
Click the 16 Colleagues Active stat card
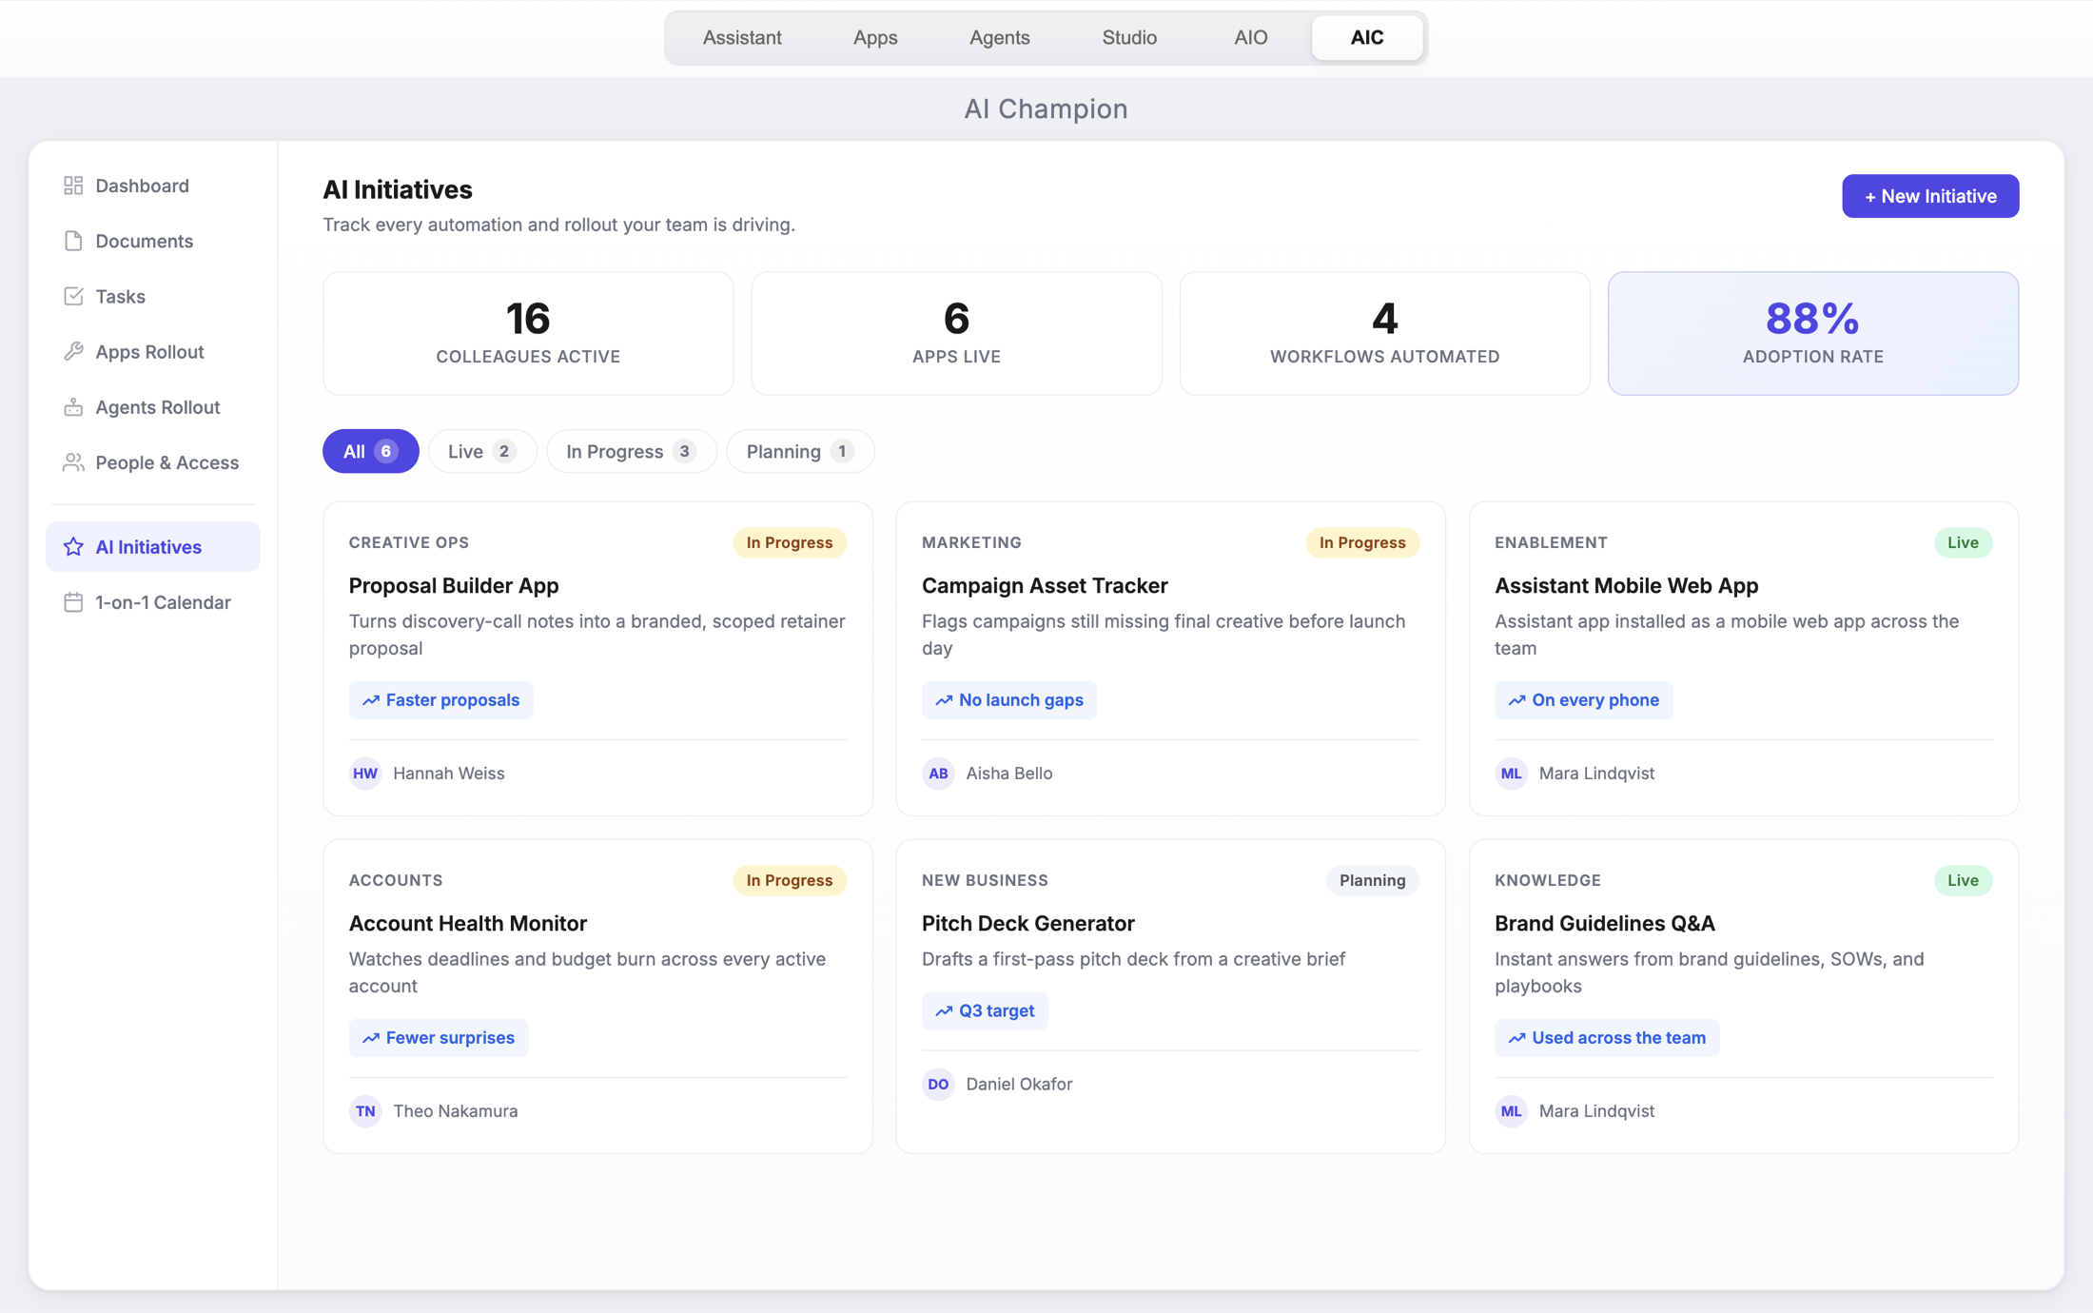coord(528,333)
